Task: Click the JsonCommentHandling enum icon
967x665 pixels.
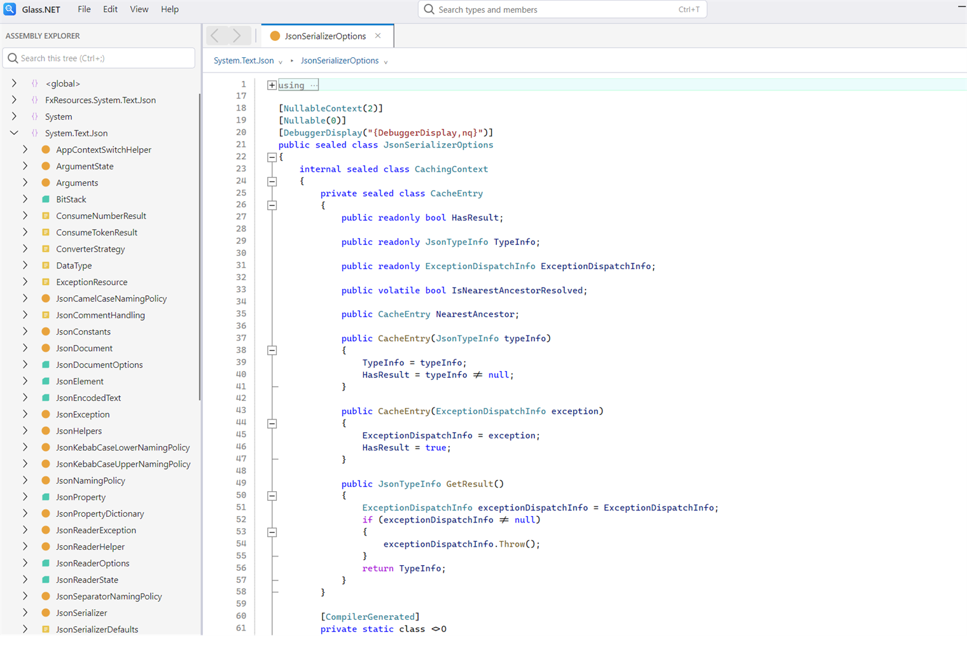Action: click(46, 315)
